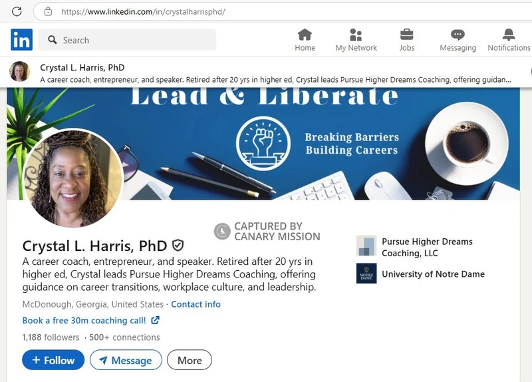Send a message with the Message button

[126, 360]
